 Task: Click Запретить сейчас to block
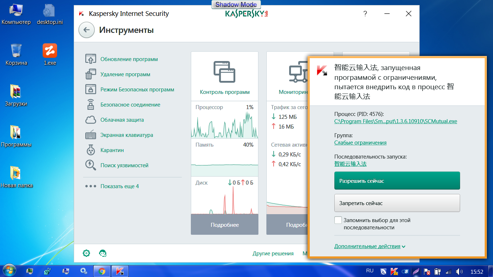(x=397, y=203)
